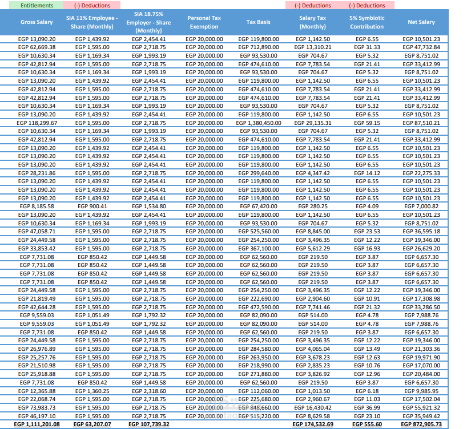This screenshot has height=429, width=467.
Task: Click net salary cell EGP 47,732.84
Action: pyautogui.click(x=421, y=47)
